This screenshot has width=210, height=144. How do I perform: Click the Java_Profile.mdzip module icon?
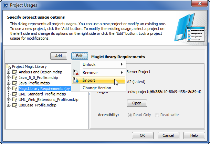(x=15, y=83)
